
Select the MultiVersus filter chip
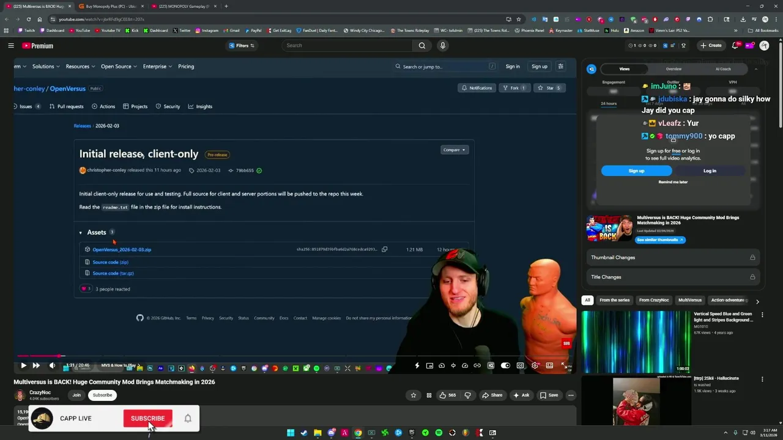point(690,300)
